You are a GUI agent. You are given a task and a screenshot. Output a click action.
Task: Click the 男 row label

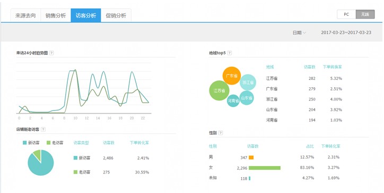click(x=211, y=157)
